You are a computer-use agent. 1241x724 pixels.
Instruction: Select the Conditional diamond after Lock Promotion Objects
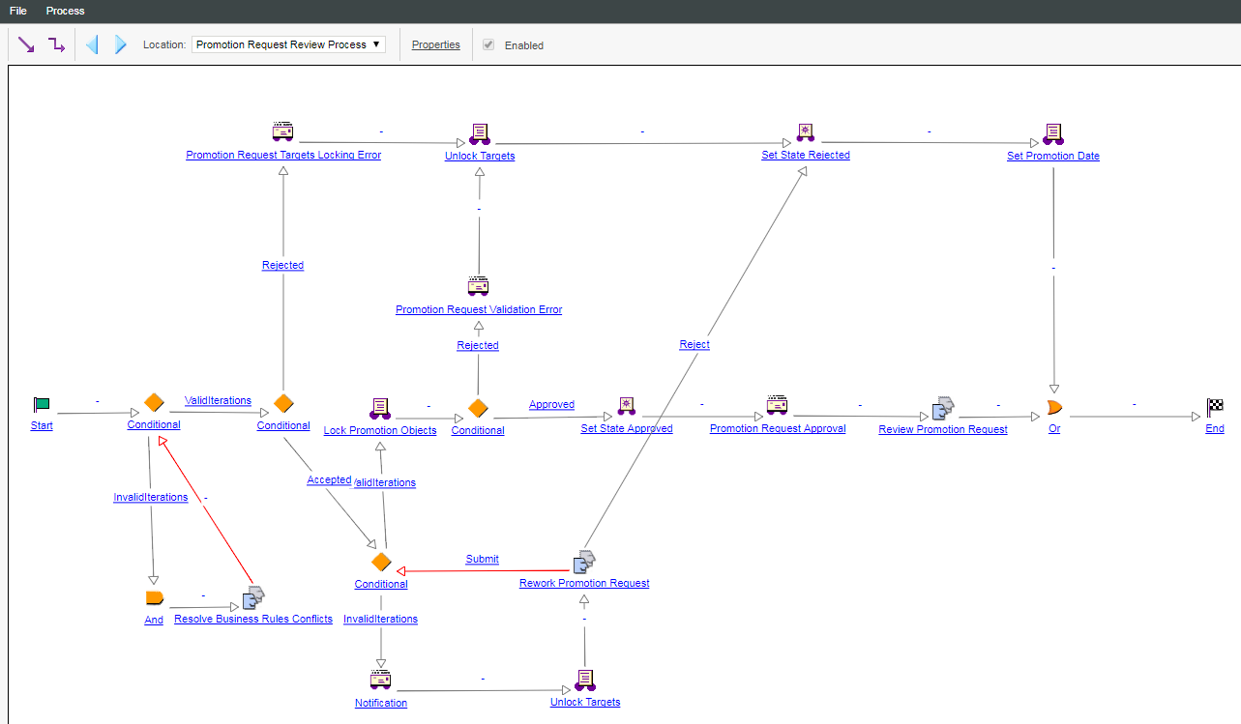[478, 408]
